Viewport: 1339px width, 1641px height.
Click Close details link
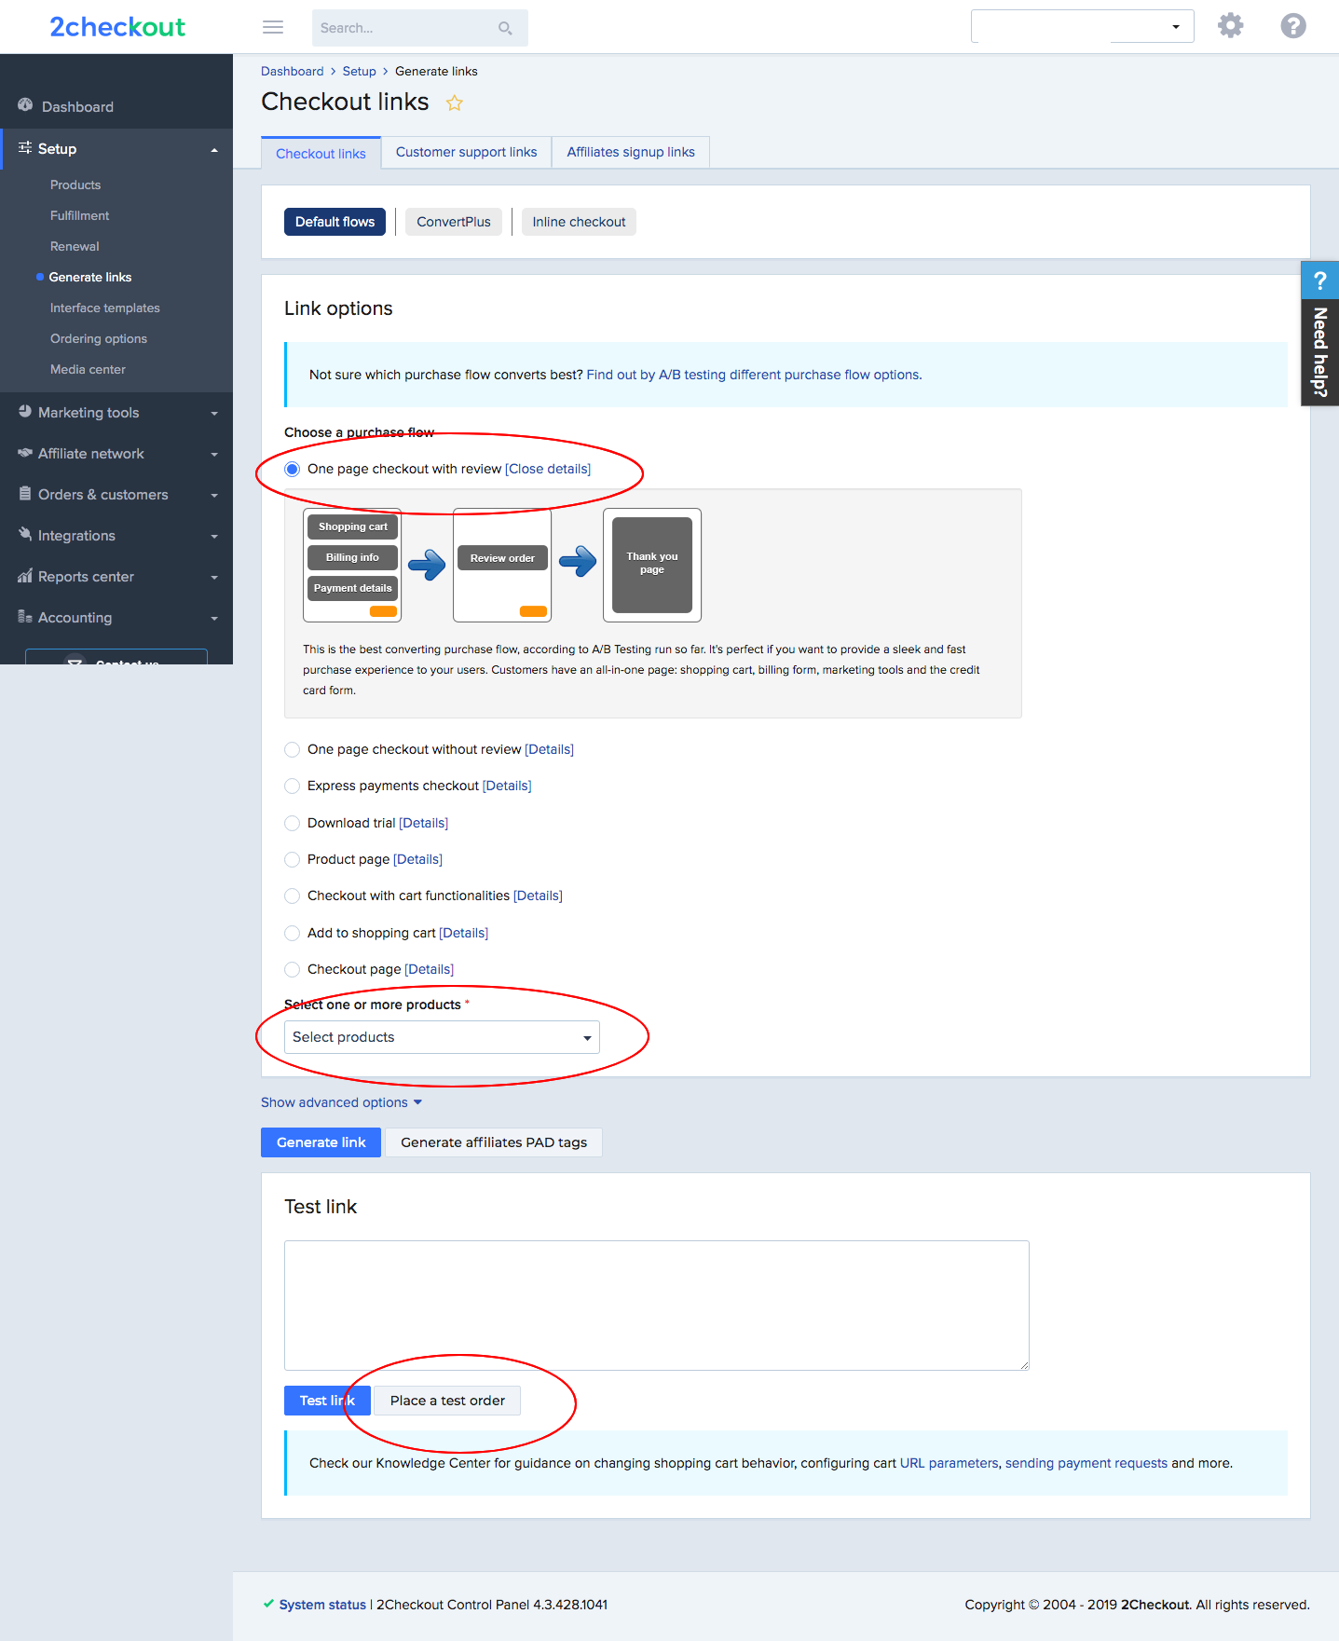tap(548, 469)
